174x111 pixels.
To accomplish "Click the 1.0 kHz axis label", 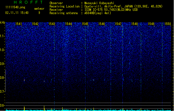I will 2,50.
